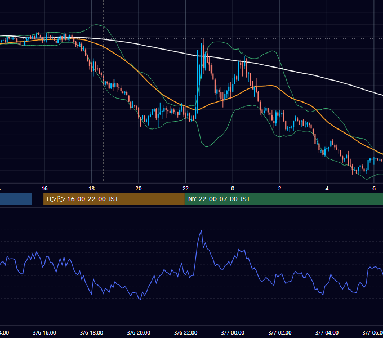Click the 3/6 22:00 time label
The image size is (383, 338).
(x=186, y=332)
